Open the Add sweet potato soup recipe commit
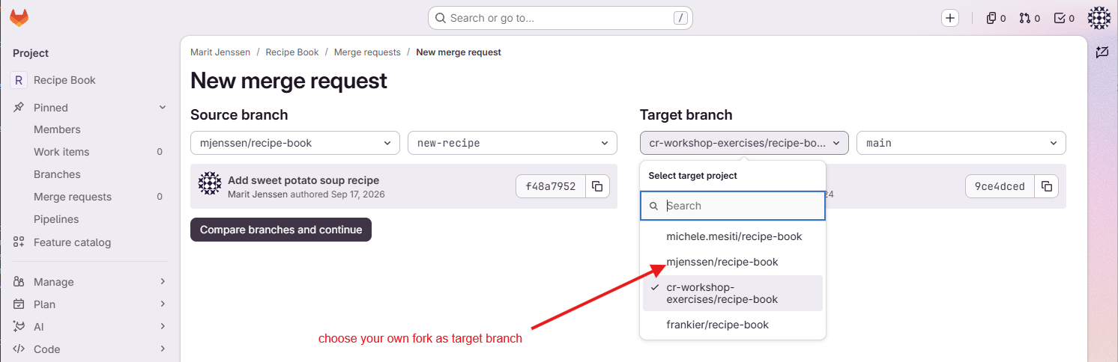This screenshot has width=1118, height=362. point(303,180)
